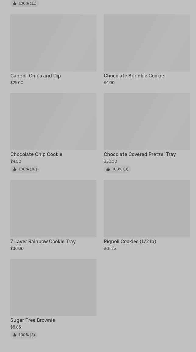
Task: Click the $36.00 price of Rainbow Cookie Tray
Action: (17, 249)
